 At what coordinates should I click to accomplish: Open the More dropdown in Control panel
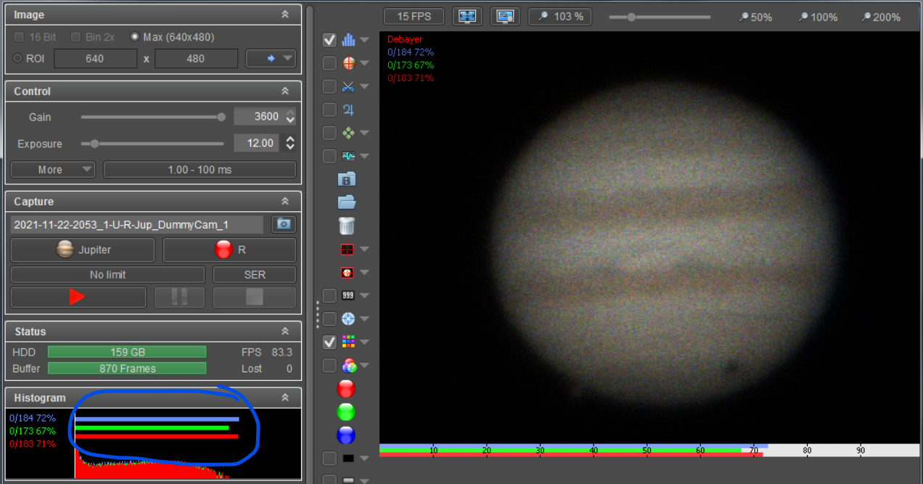pyautogui.click(x=53, y=169)
